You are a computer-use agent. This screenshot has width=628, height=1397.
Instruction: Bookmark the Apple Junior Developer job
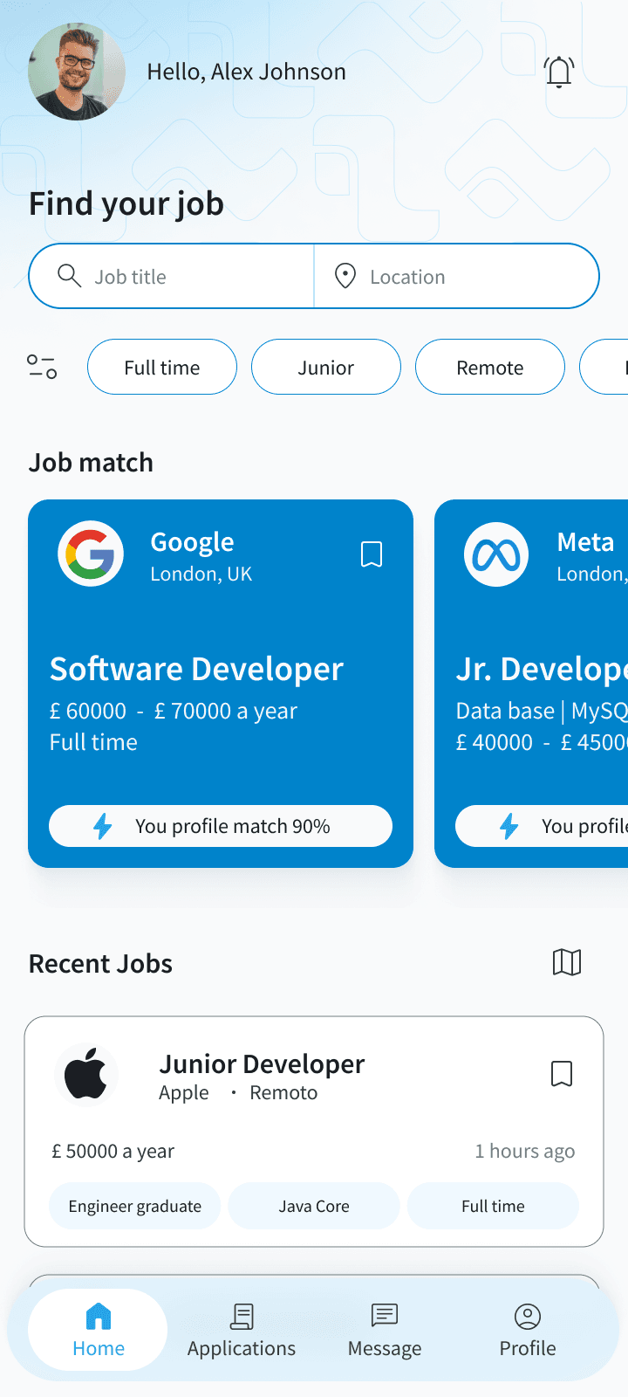coord(562,1073)
